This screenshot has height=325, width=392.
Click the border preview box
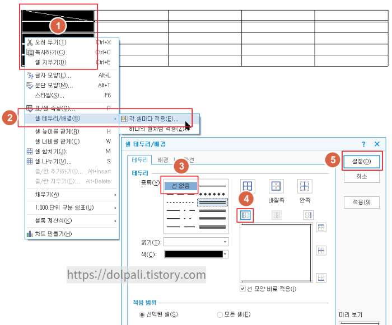coord(276,253)
